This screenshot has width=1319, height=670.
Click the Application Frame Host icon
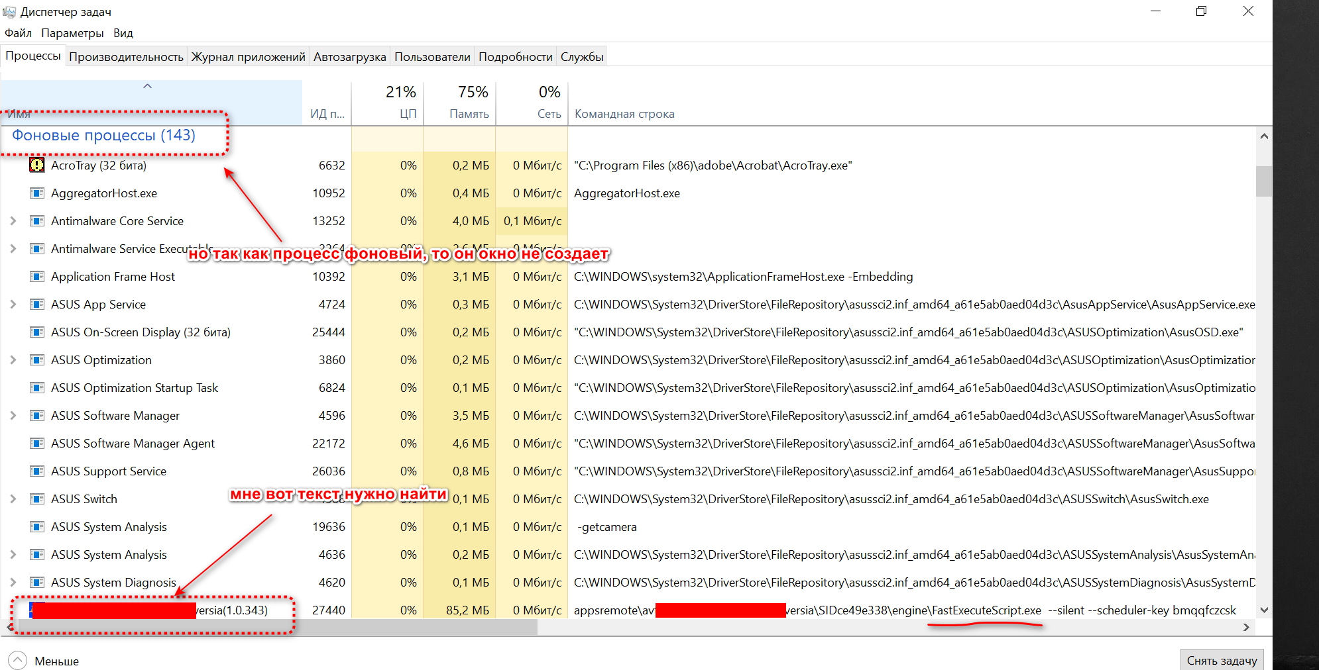click(x=37, y=277)
